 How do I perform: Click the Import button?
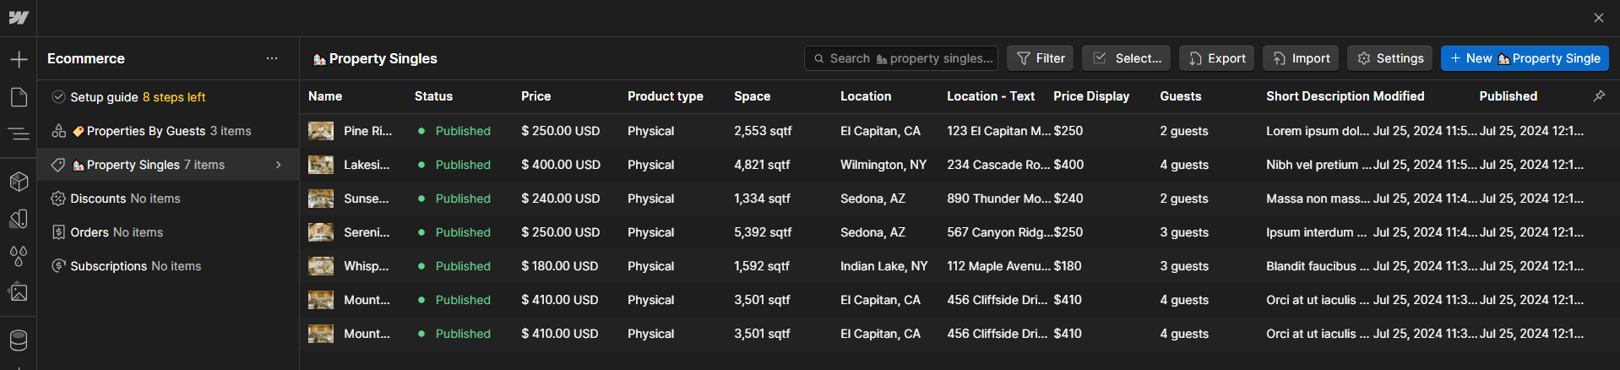pos(1301,58)
